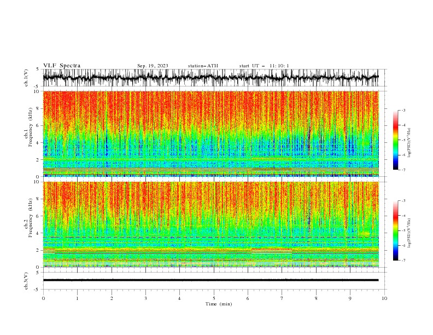This screenshot has height=335, width=433.
Task: Click the ch.1 Frequency (kHz) axis label
Action: coord(28,128)
